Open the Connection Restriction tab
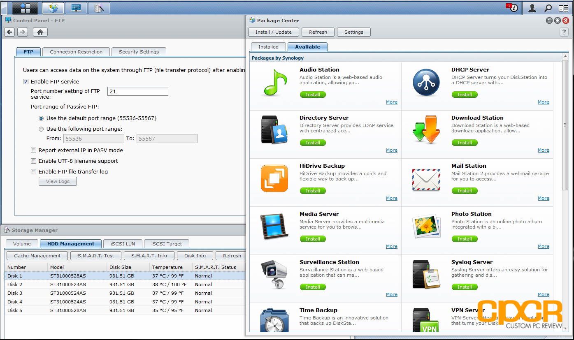574x340 pixels. pos(76,52)
